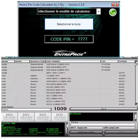This screenshot has height=138, width=138.
Task: Select the M2.3.2 [IMMO OFF] row
Action: 68,99
